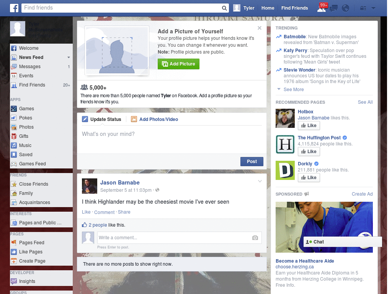Open the messages chat bubbles icon
This screenshot has height=294, width=392.
click(x=333, y=8)
